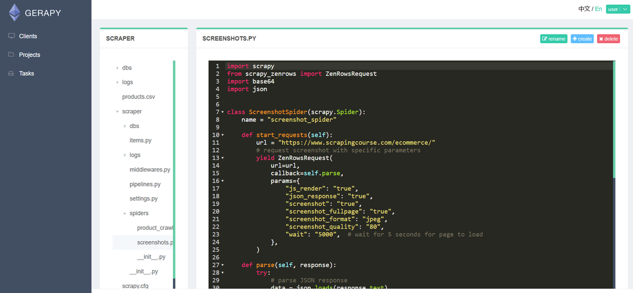Click the rename button

553,39
